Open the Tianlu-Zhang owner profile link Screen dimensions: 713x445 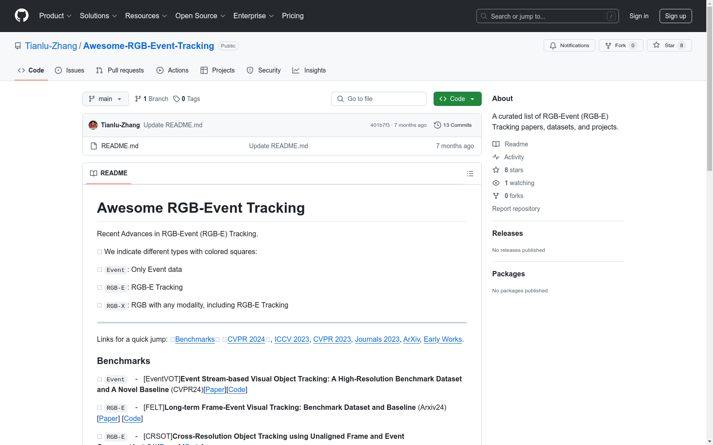[51, 46]
